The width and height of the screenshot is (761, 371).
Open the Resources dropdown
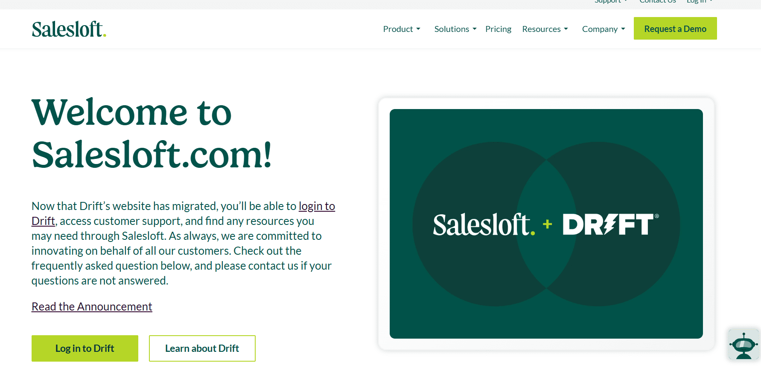click(545, 29)
